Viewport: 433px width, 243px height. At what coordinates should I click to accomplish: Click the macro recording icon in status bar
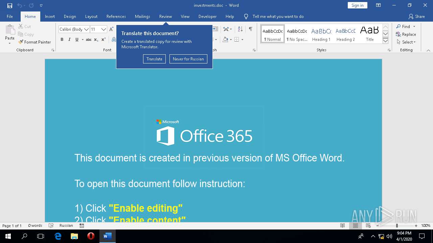82,226
